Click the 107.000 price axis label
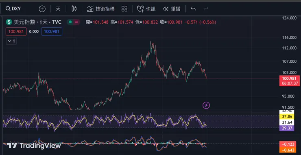 289,61
